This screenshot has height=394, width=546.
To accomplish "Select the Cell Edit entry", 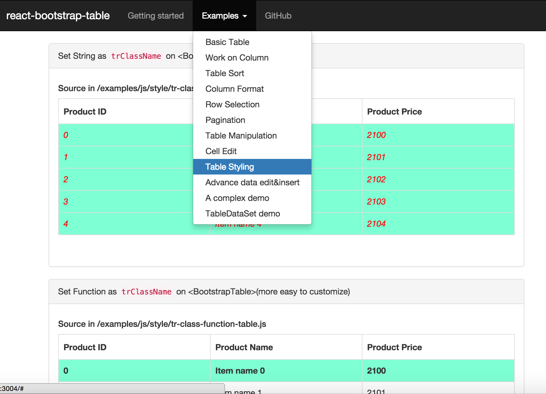I will coord(221,151).
